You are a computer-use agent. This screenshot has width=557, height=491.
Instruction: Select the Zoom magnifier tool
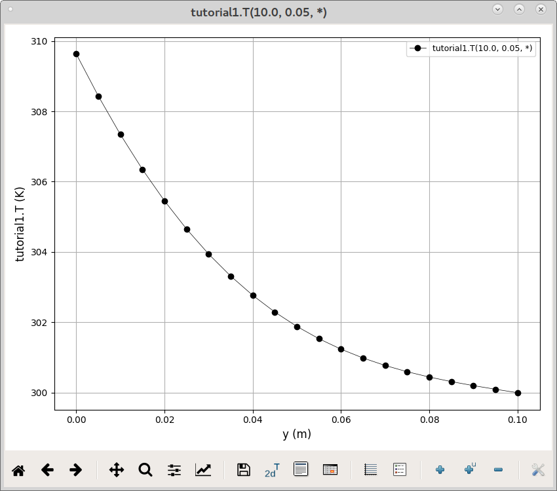pyautogui.click(x=145, y=470)
